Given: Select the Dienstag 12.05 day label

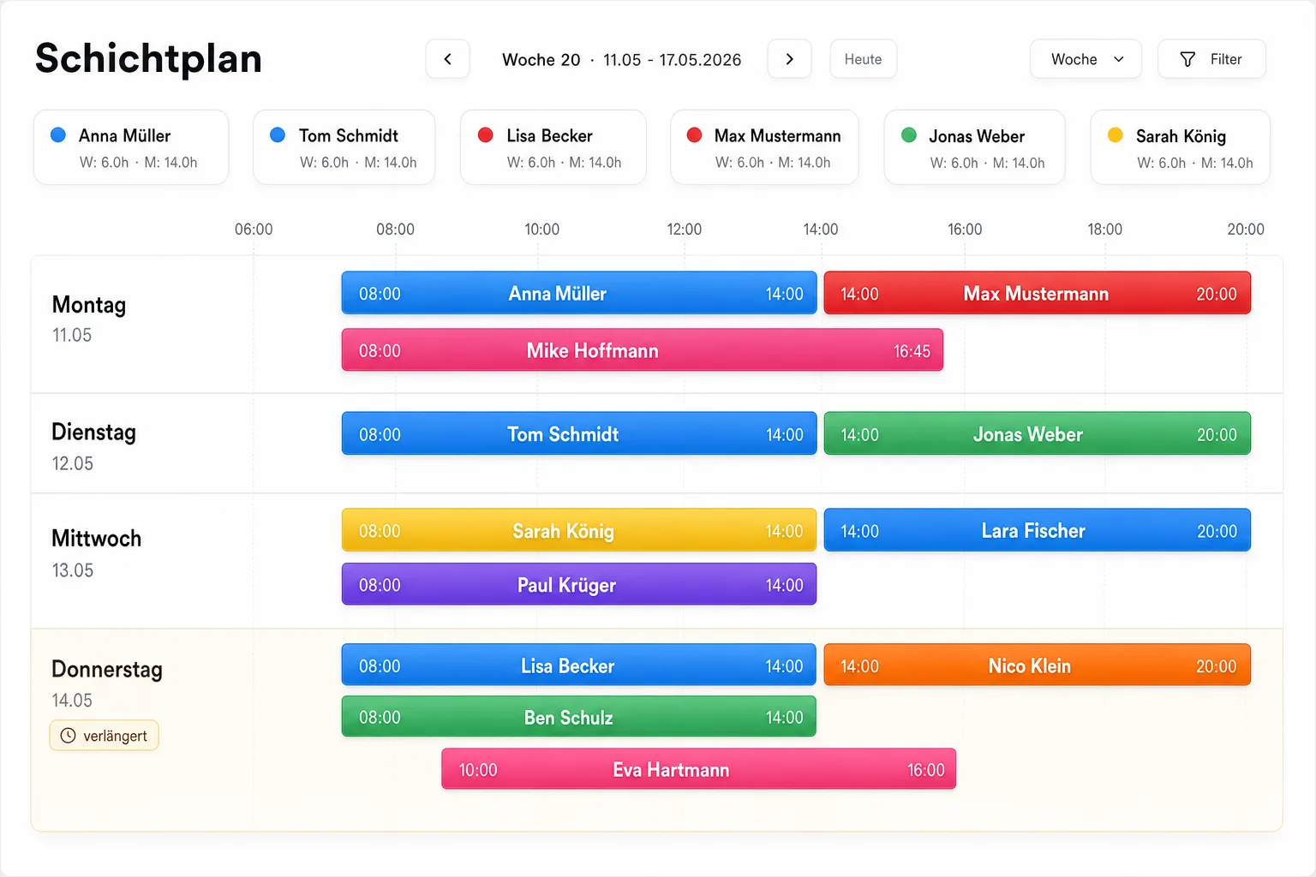Looking at the screenshot, I should (93, 446).
